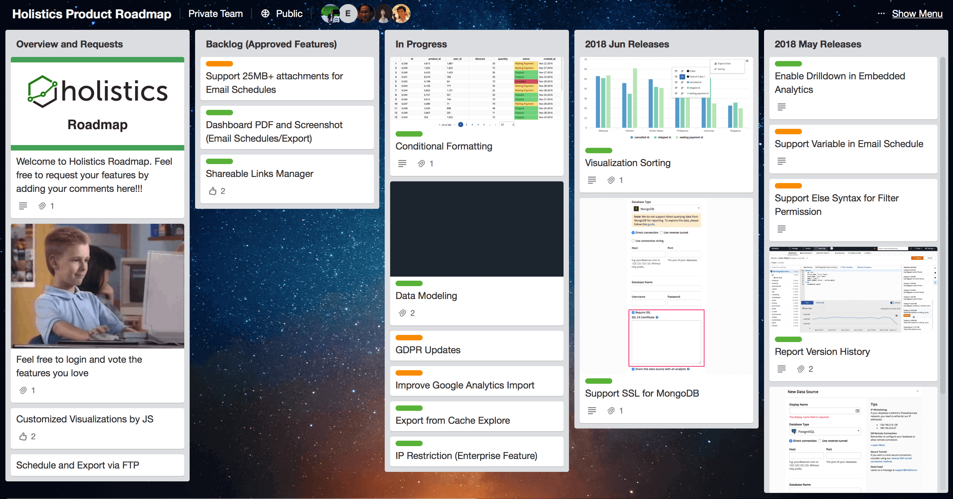Click the paperclip icon on Support SSL for MongoDB
953x499 pixels.
[x=611, y=411]
